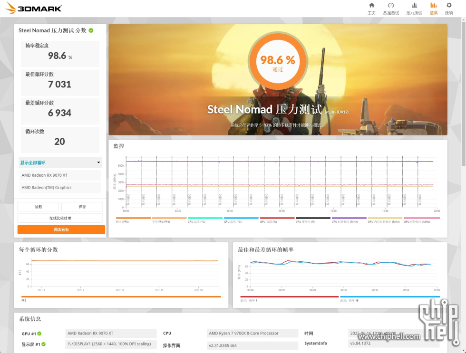This screenshot has height=353, width=466.
Task: Click the 系统信息 section heading
Action: click(x=30, y=319)
